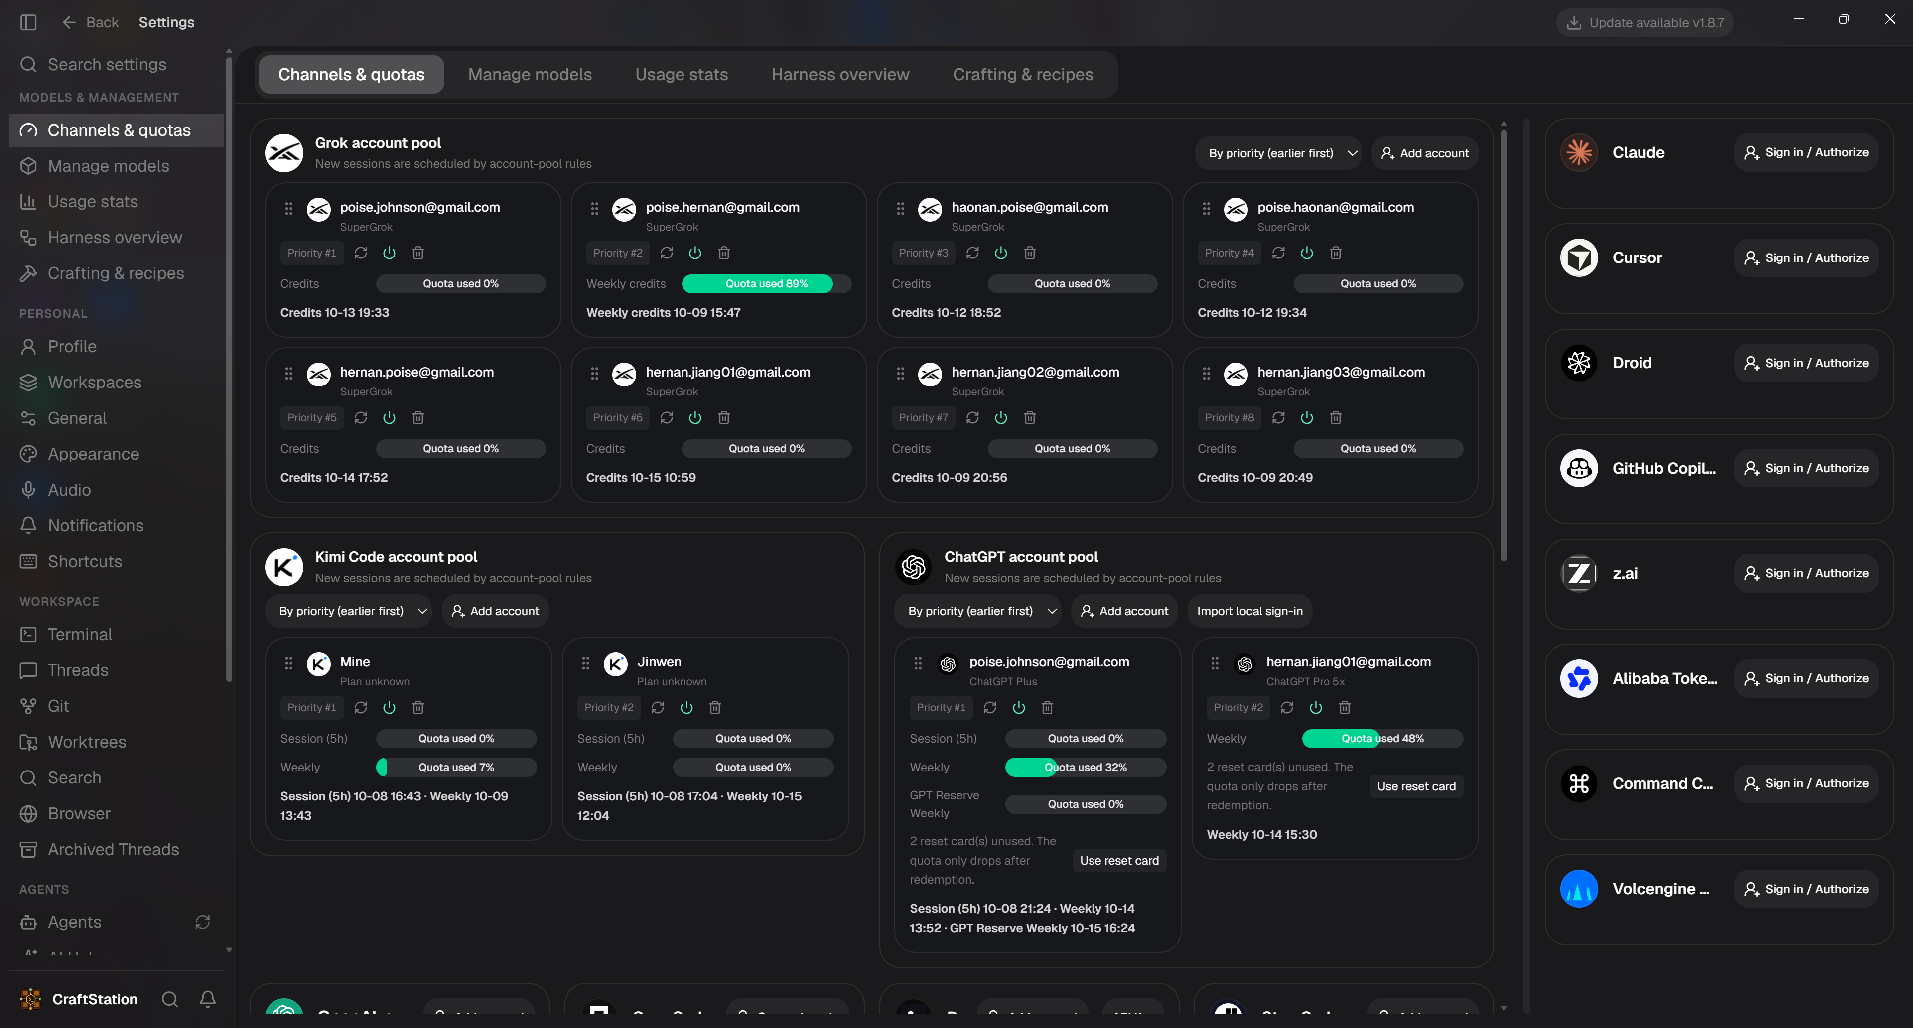
Task: Toggle power for Jinwen Kimi account
Action: point(687,707)
